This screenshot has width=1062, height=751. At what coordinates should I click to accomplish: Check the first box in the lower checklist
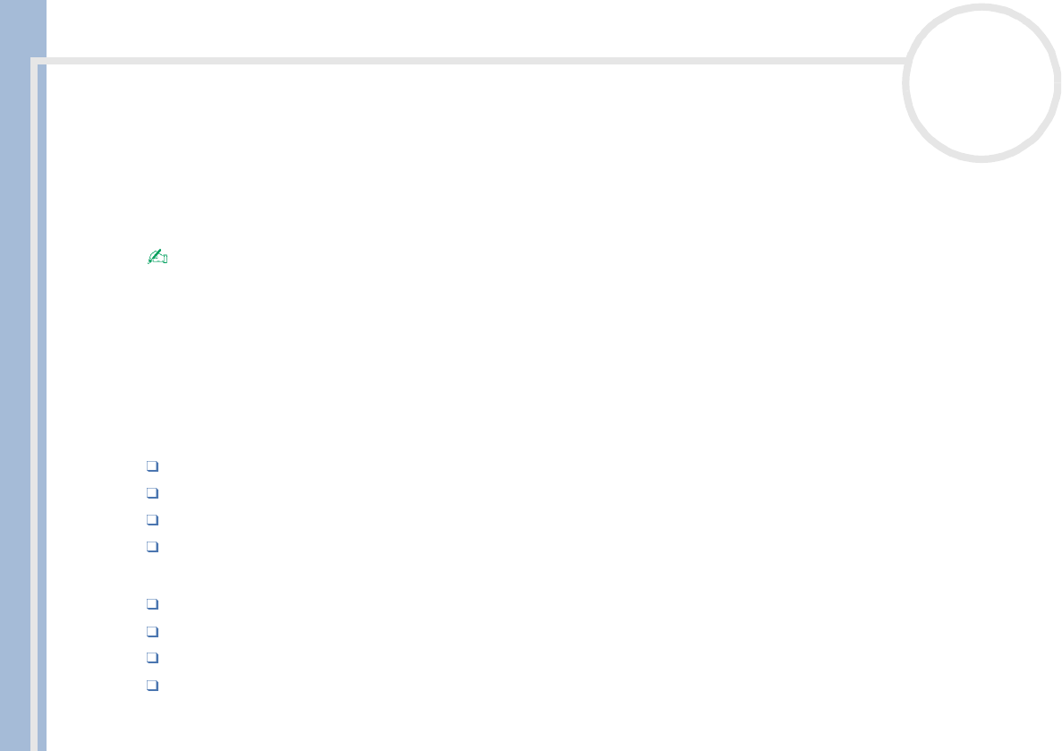(153, 605)
